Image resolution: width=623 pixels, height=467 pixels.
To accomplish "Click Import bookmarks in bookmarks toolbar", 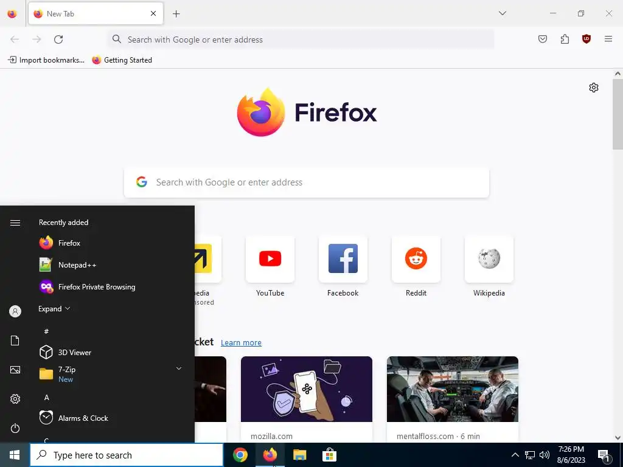I will 46,60.
